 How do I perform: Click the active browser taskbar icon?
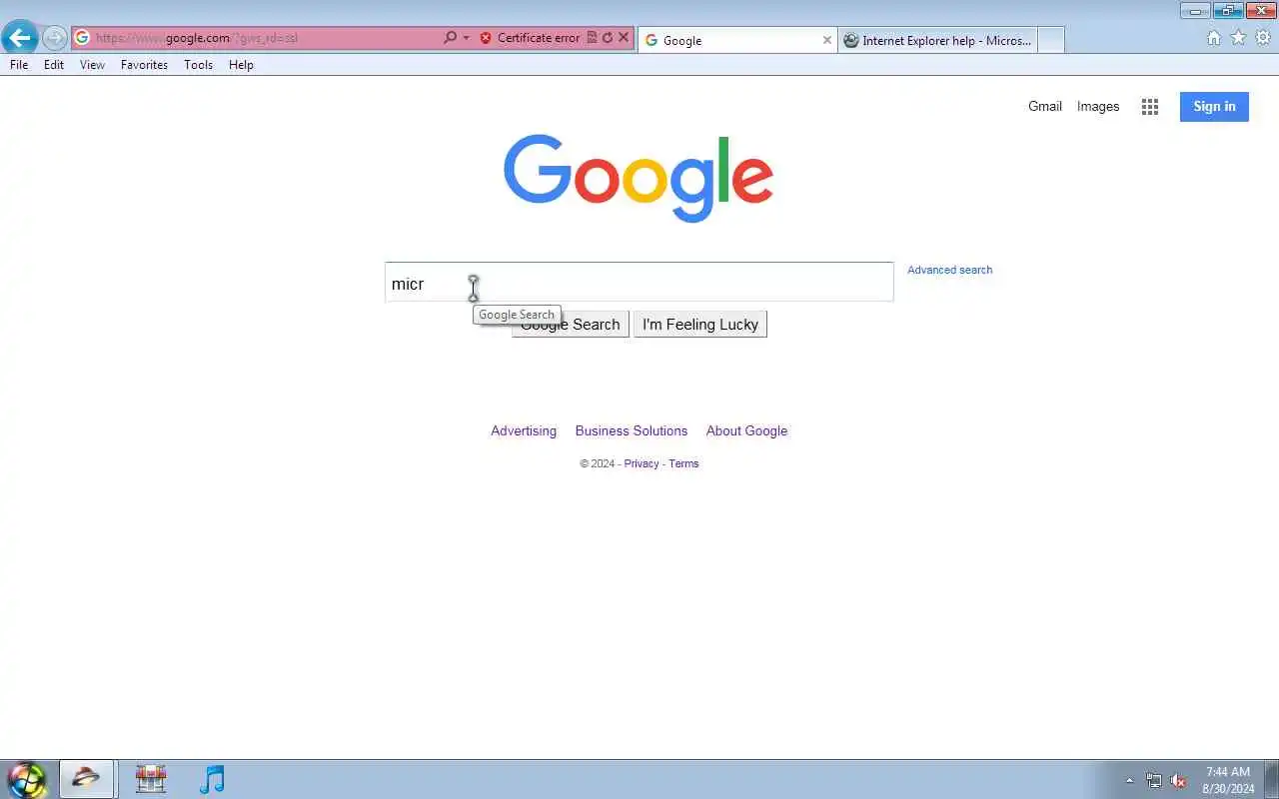(x=86, y=779)
